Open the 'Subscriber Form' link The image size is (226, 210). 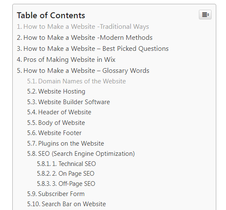(56, 194)
